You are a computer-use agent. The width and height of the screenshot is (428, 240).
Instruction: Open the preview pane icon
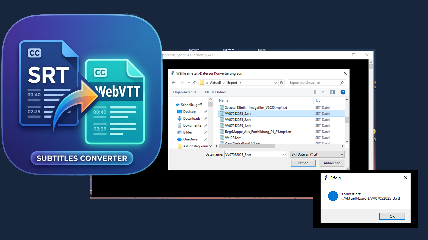point(332,92)
